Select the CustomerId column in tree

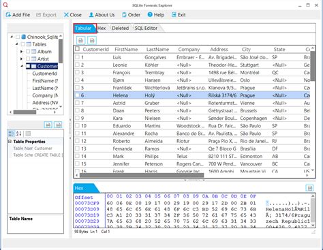(44, 74)
